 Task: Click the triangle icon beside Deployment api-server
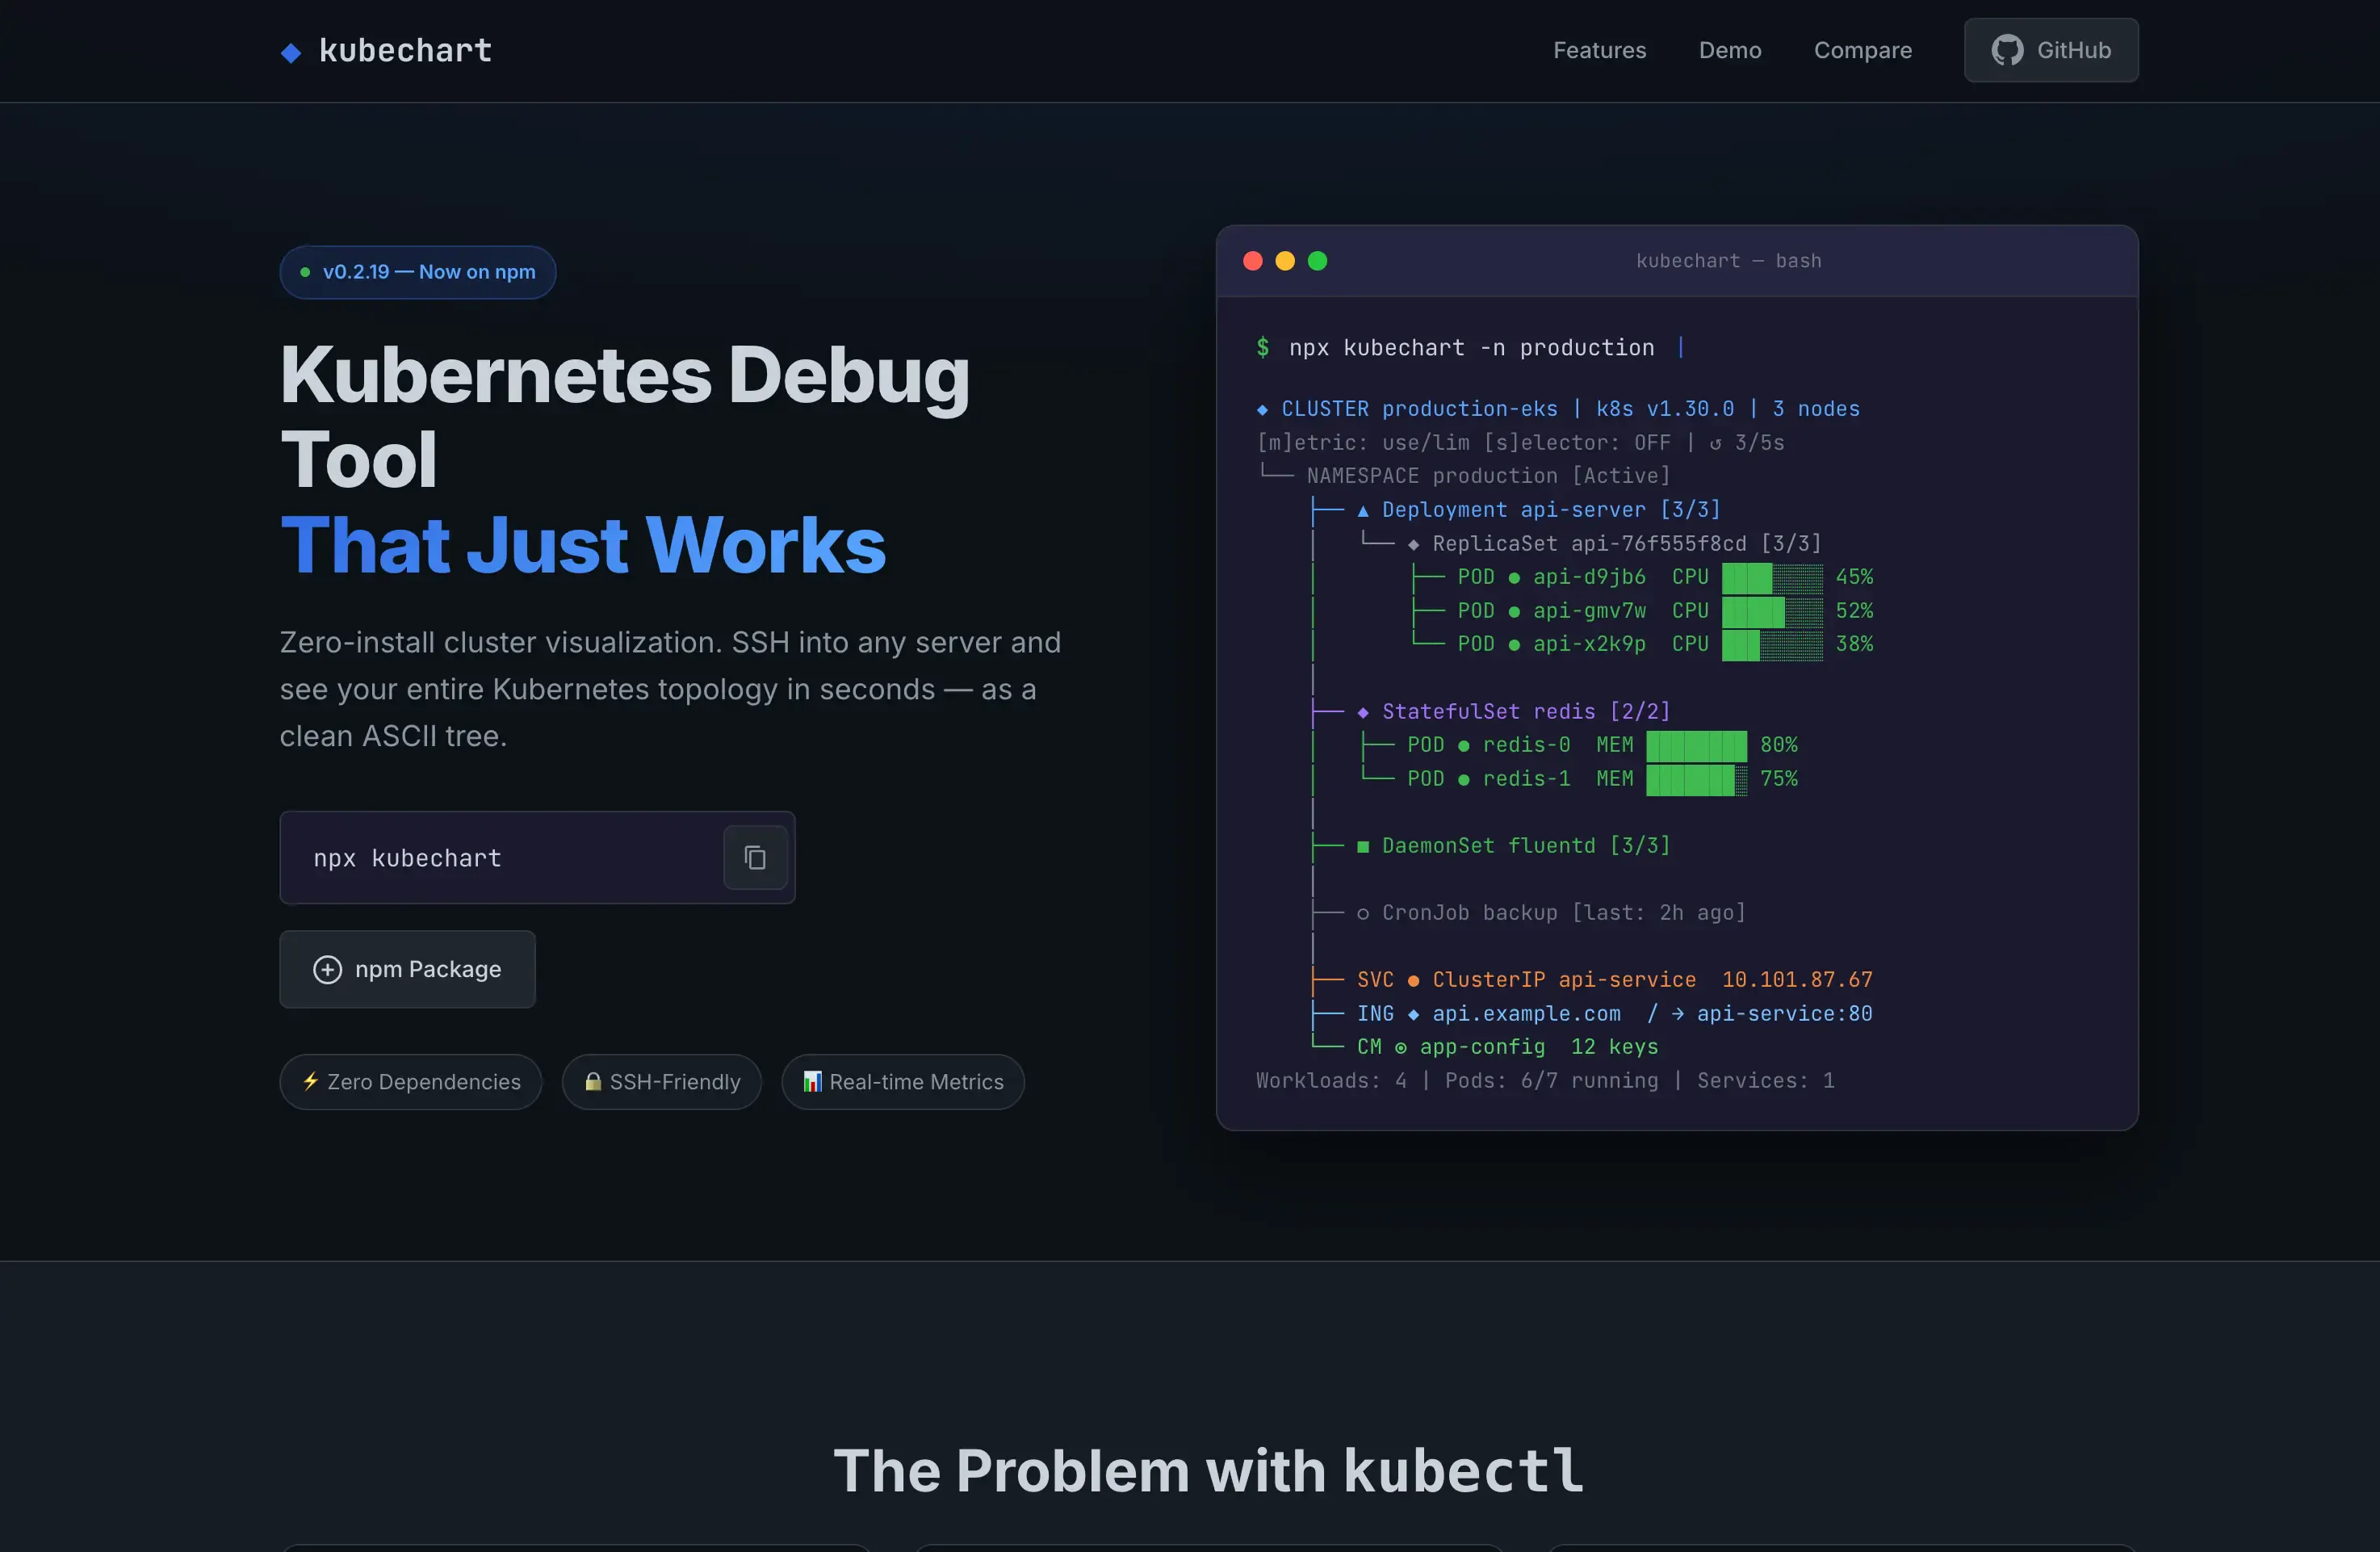(1362, 511)
